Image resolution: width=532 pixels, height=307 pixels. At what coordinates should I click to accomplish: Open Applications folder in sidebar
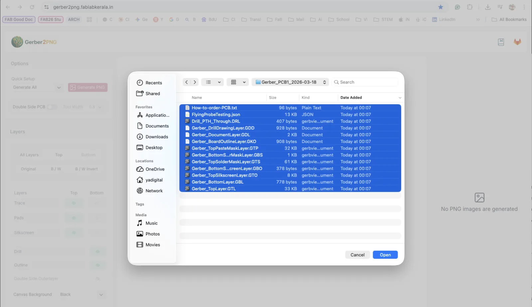pyautogui.click(x=153, y=115)
